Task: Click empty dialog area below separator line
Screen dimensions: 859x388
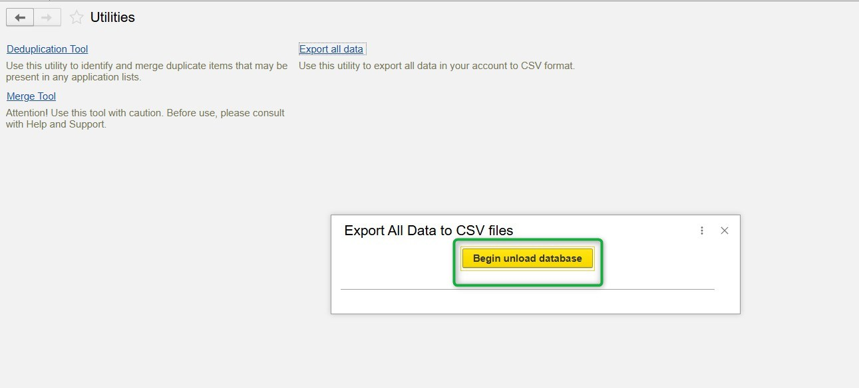Action: (527, 301)
